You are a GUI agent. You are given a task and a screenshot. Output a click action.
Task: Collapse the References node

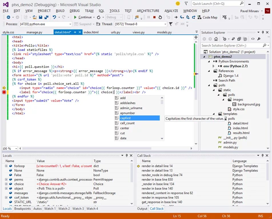[x=209, y=71]
